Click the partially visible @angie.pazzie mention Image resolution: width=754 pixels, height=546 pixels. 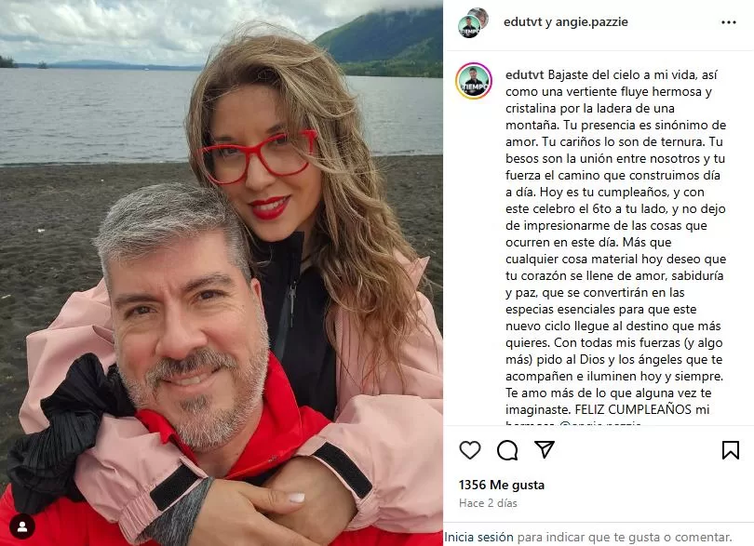(x=600, y=423)
